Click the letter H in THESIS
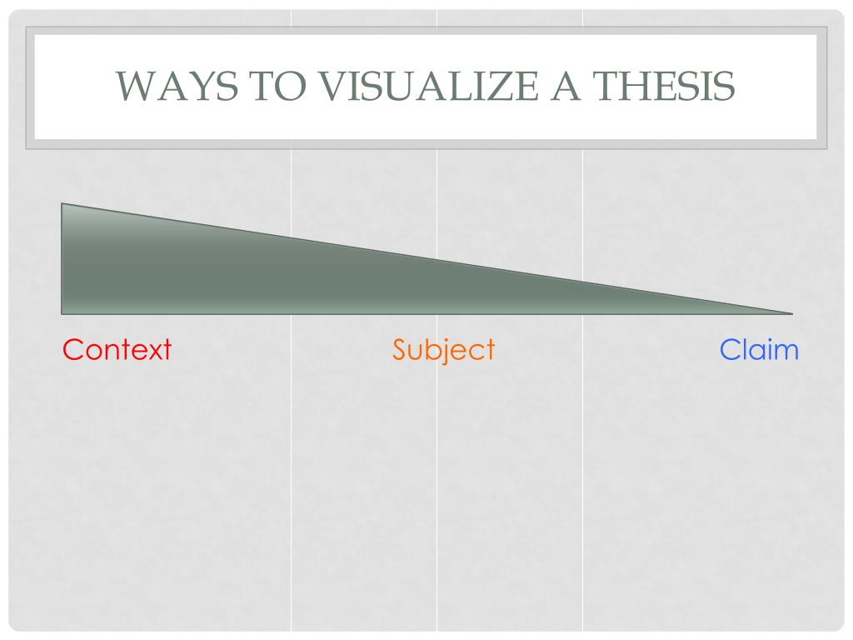 pyautogui.click(x=636, y=86)
